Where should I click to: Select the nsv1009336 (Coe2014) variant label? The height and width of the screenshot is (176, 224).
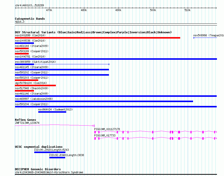30,41
